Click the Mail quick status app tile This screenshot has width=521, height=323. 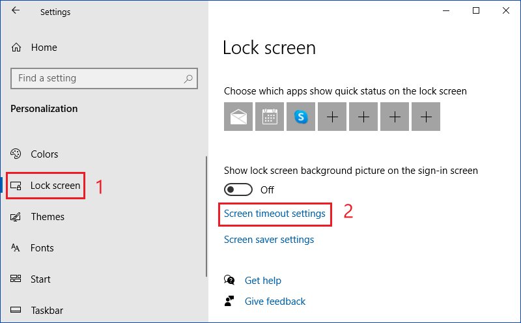tap(238, 117)
